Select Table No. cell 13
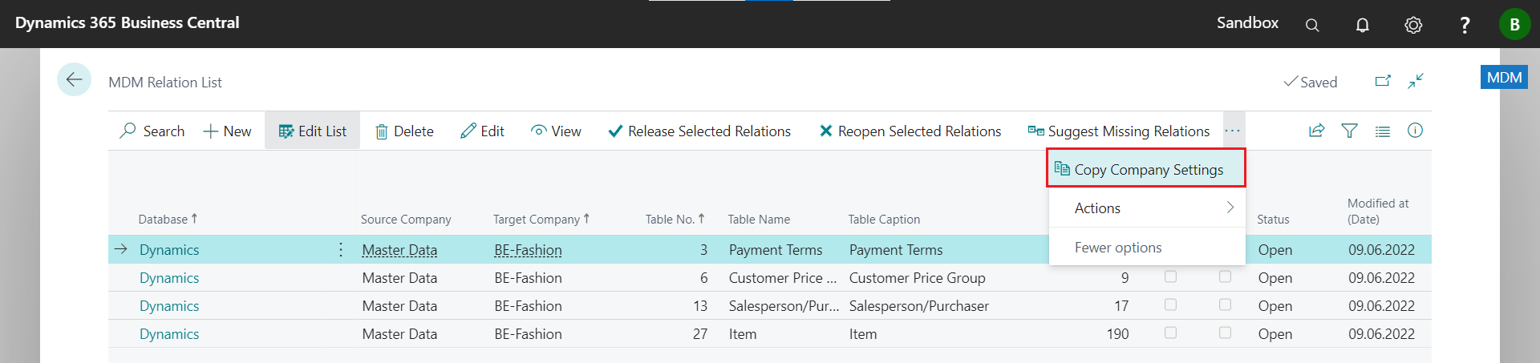Screen dimensions: 1540x363 (700, 306)
